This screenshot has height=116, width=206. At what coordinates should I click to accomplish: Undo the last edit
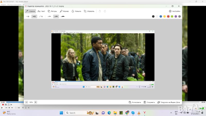pyautogui.click(x=100, y=11)
